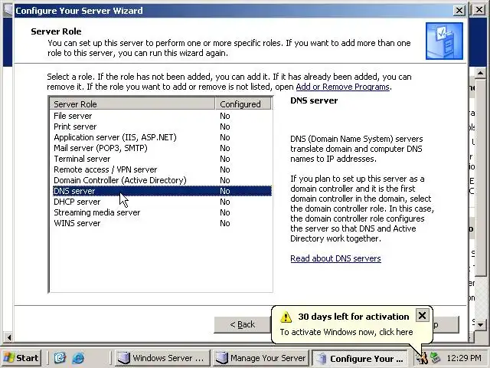Click the wizard server checklist icon

pyautogui.click(x=444, y=41)
